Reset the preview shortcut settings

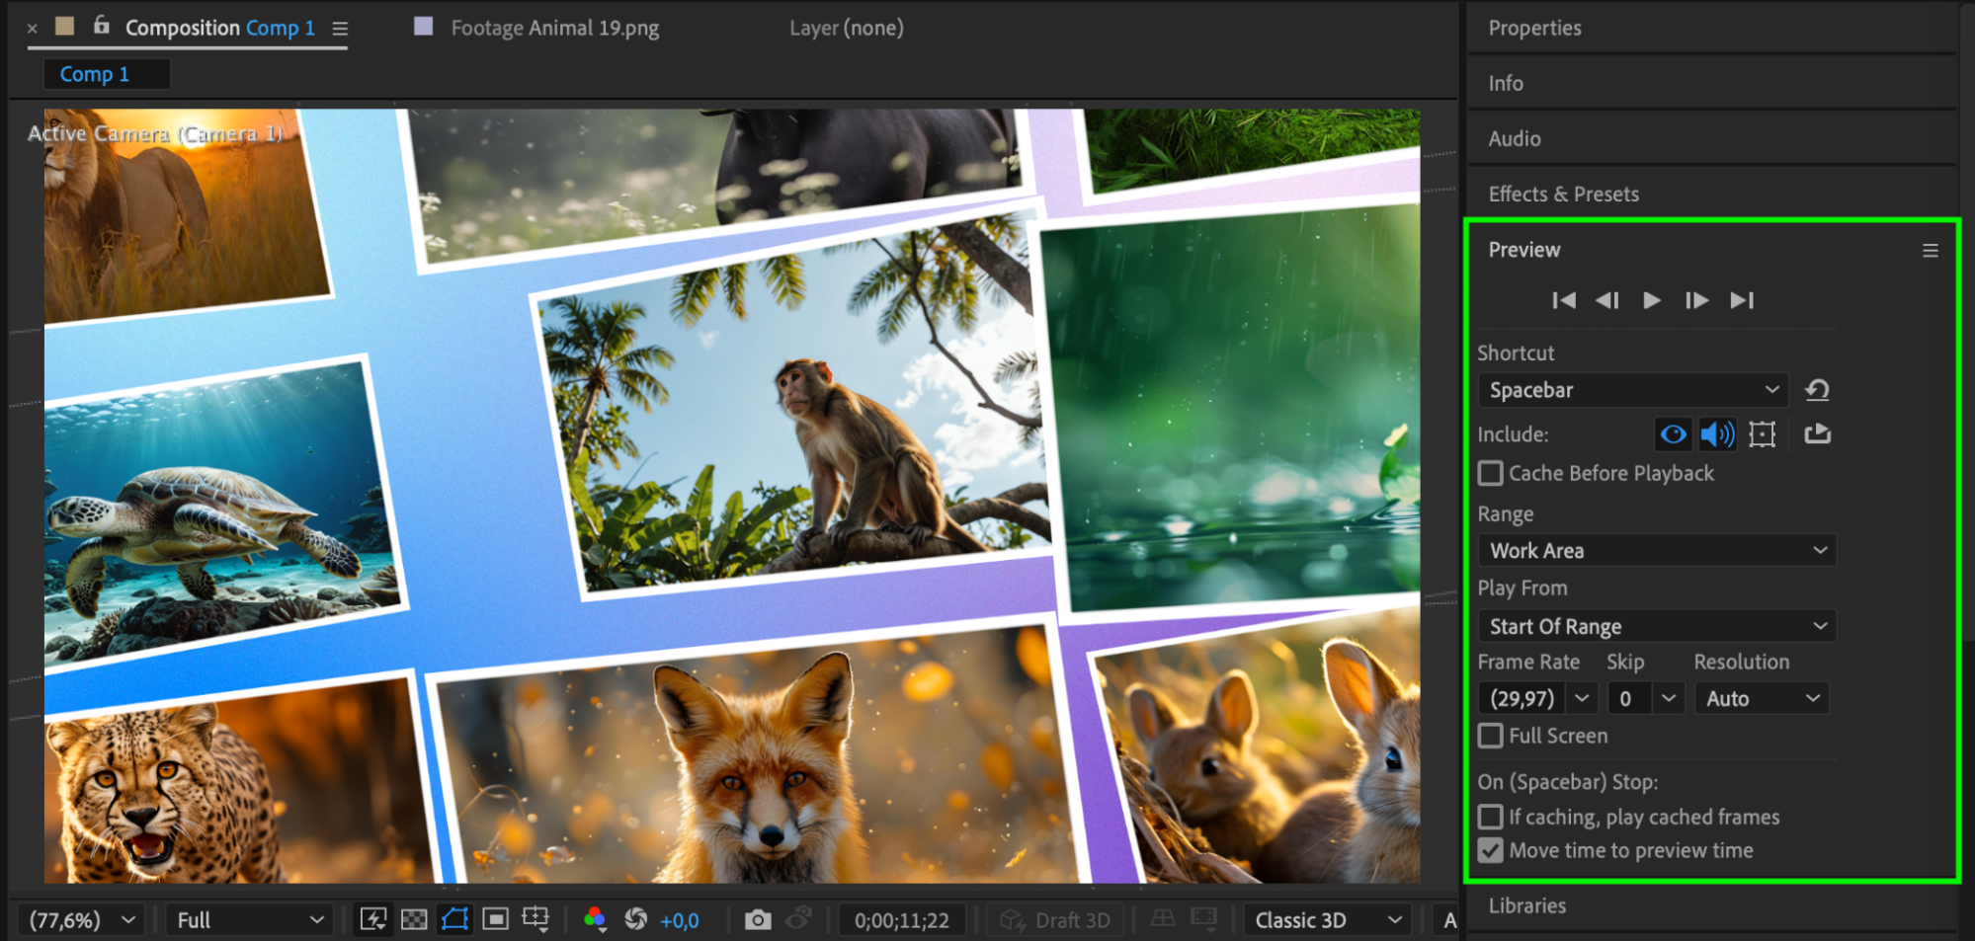point(1817,390)
